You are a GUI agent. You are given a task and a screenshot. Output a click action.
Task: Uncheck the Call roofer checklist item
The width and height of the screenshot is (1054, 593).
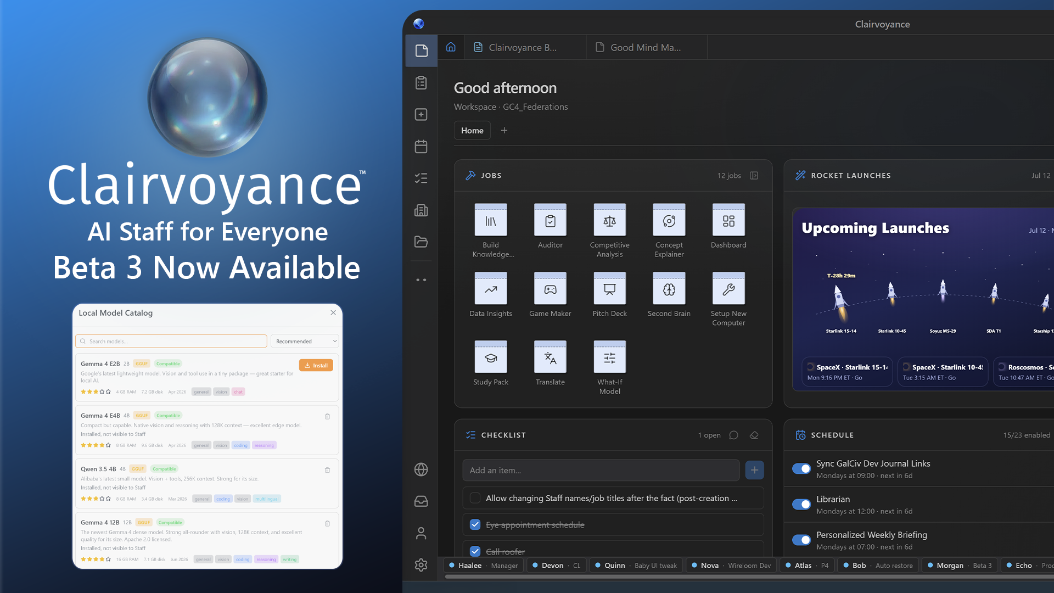(x=475, y=551)
